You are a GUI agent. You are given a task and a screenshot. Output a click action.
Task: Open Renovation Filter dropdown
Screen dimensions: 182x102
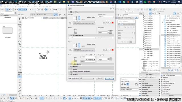129,90
